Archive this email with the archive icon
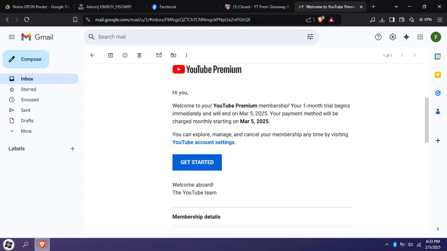The height and width of the screenshot is (251, 447). (111, 55)
